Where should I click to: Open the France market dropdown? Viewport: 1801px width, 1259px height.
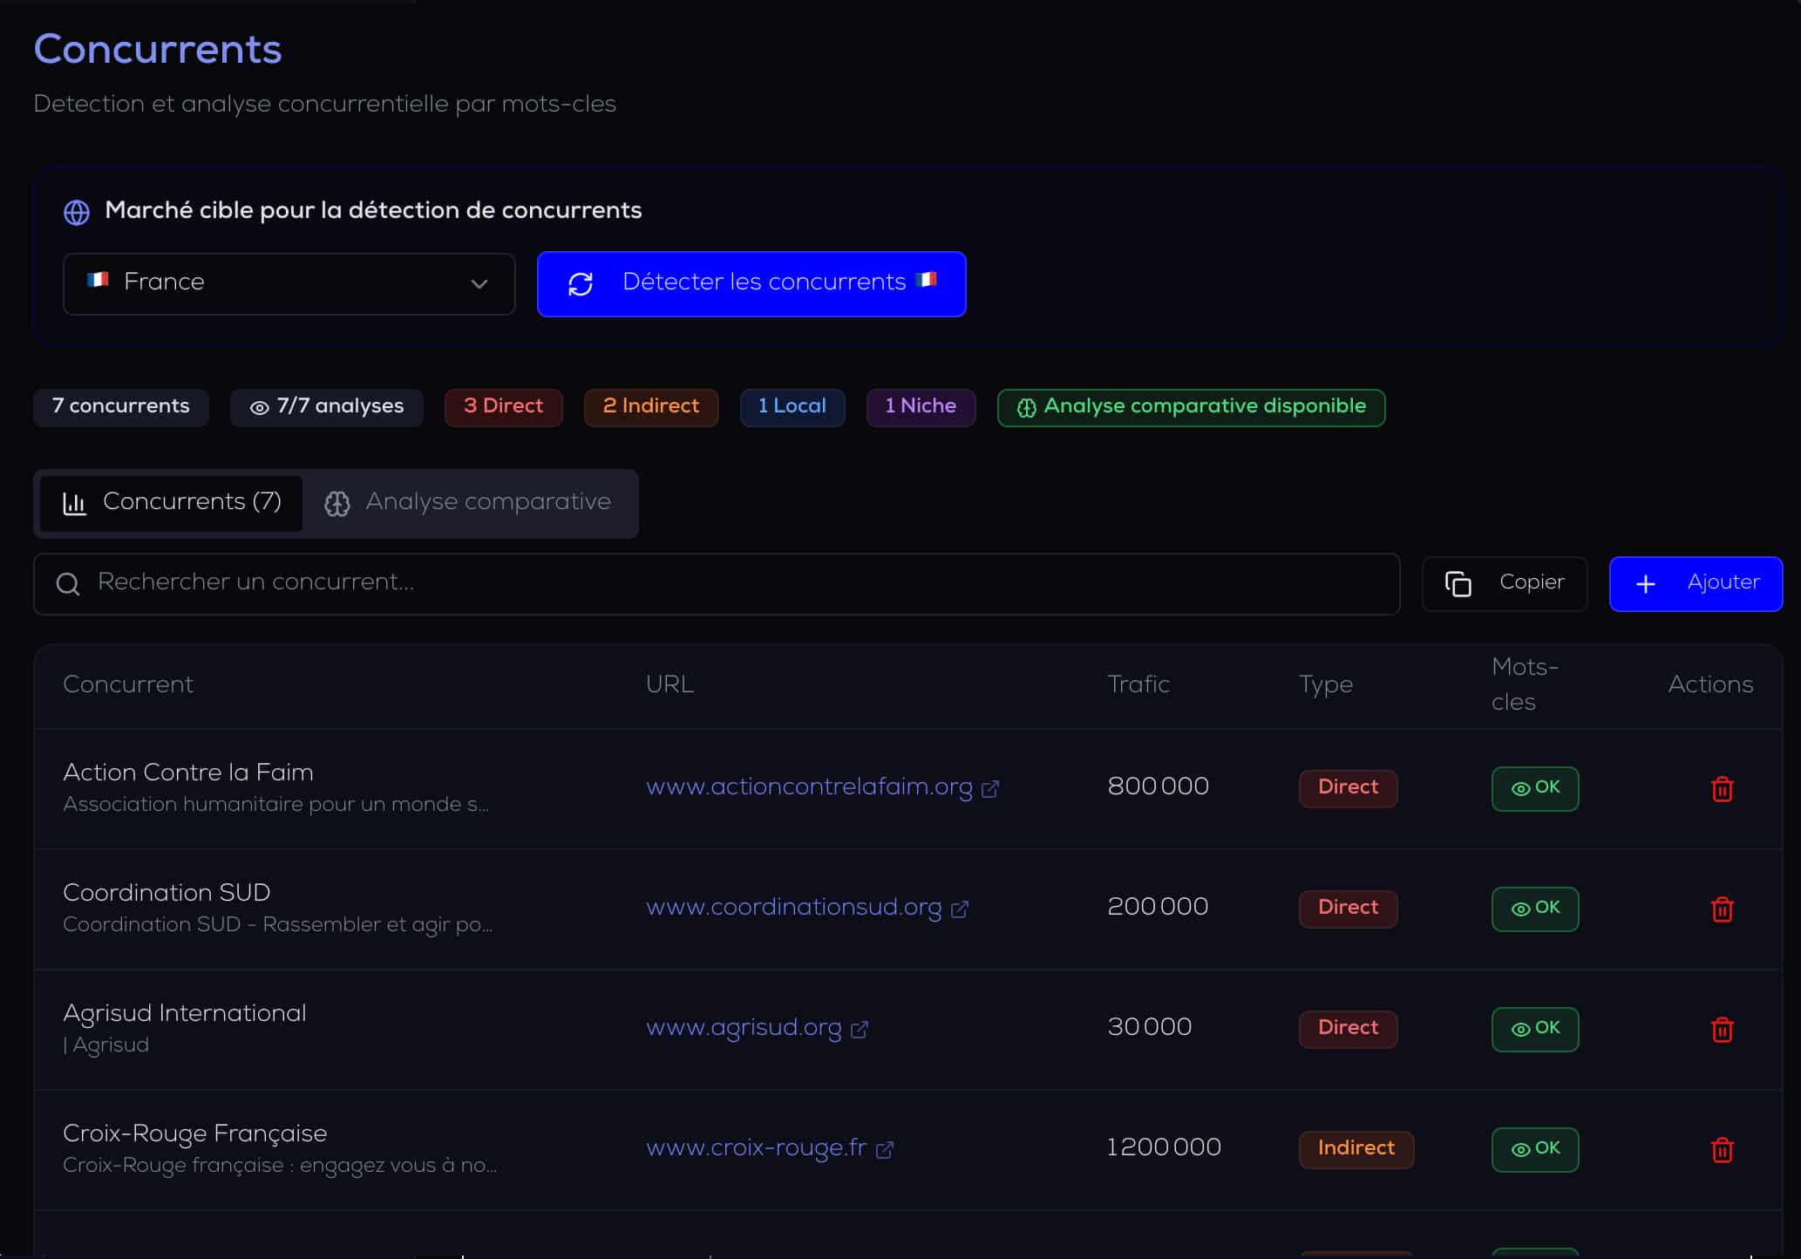tap(289, 284)
